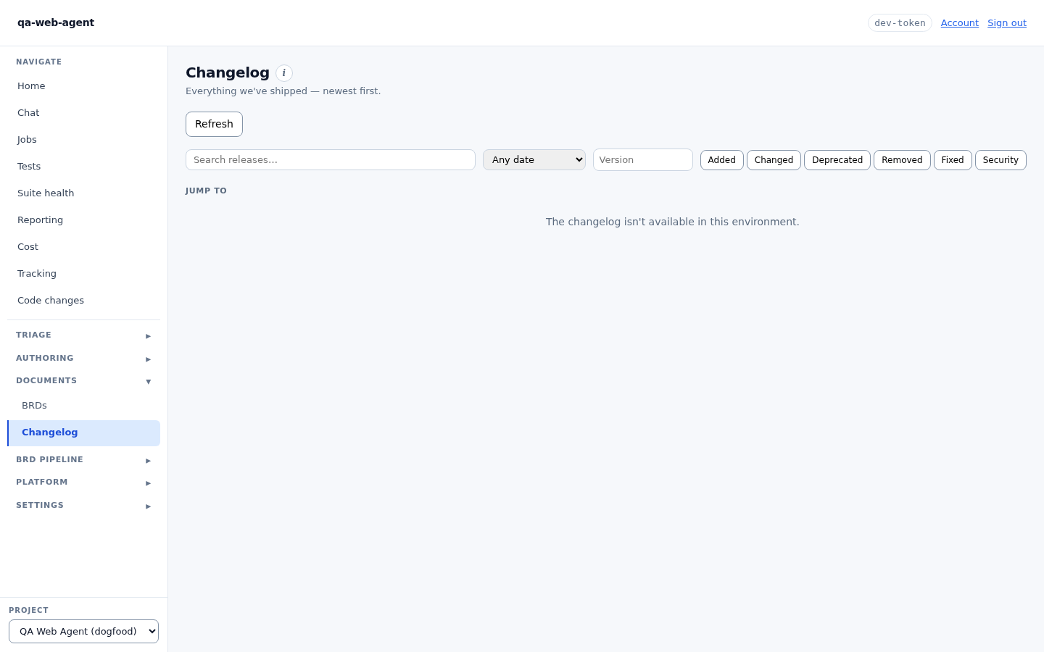Toggle the Security category filter

[1000, 160]
